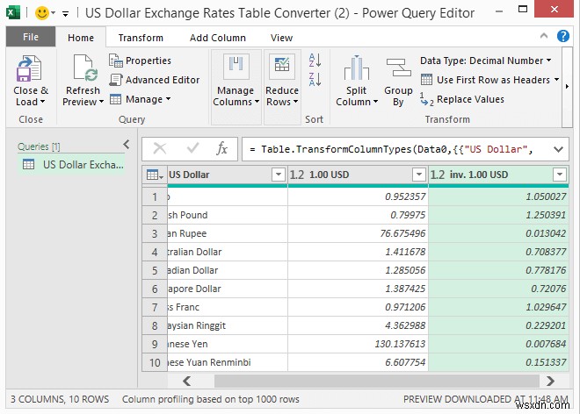This screenshot has width=580, height=414.
Task: Sort ascending A to Z
Action: pos(315,61)
